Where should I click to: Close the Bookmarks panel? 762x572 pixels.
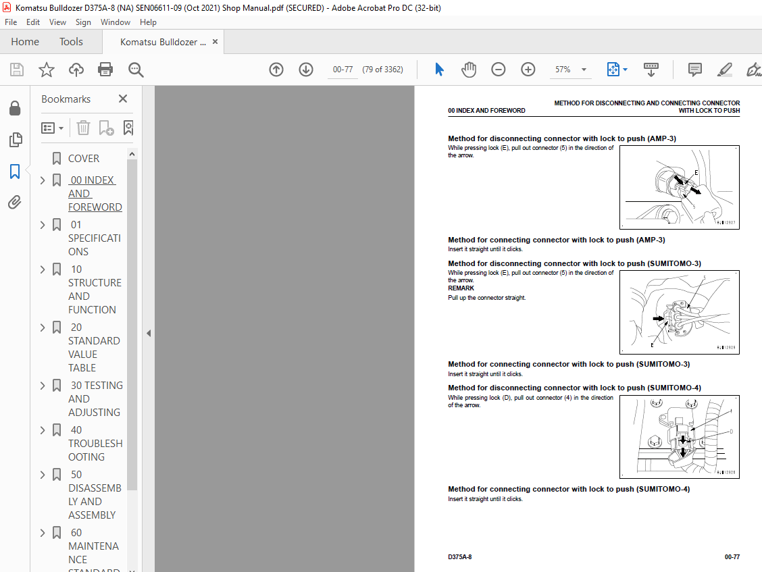(x=123, y=99)
